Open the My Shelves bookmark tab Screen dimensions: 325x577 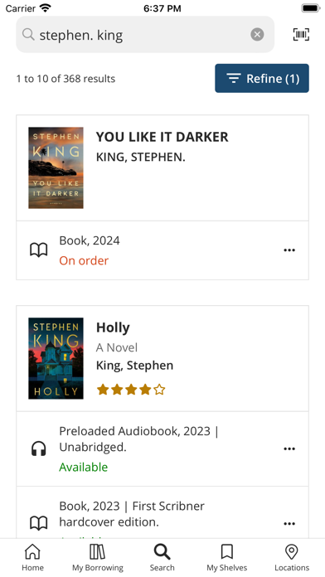[226, 557]
